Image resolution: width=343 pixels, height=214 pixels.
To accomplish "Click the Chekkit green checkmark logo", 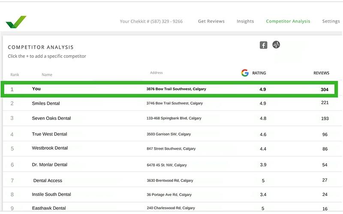I will [16, 22].
